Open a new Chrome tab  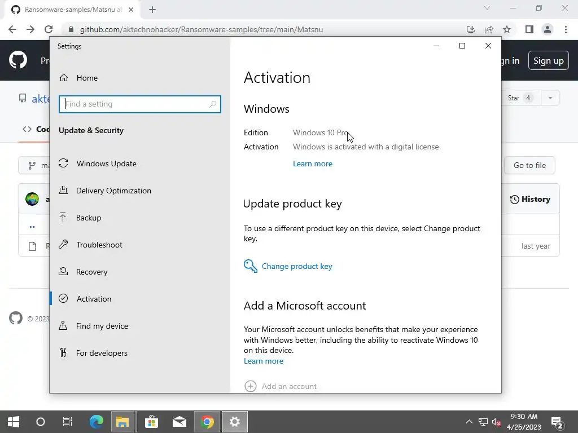(x=152, y=10)
